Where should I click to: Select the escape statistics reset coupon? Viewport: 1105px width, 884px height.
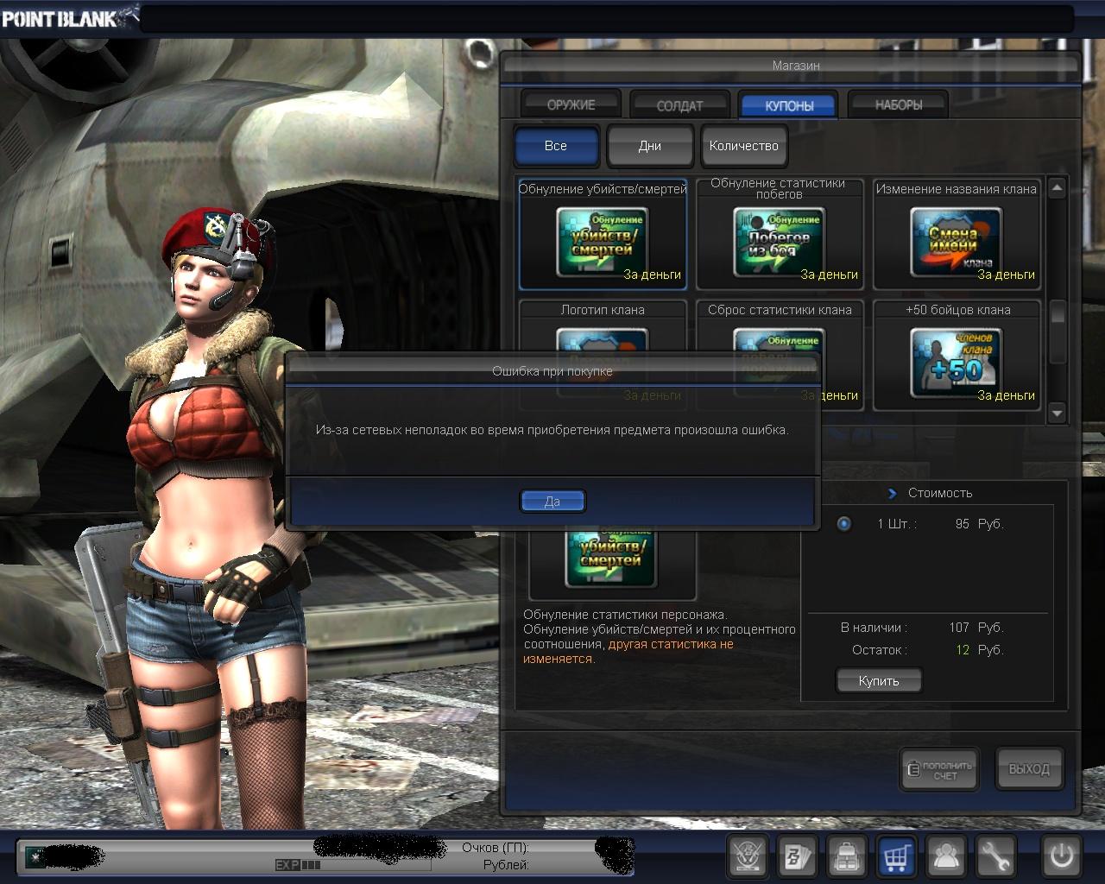coord(780,234)
